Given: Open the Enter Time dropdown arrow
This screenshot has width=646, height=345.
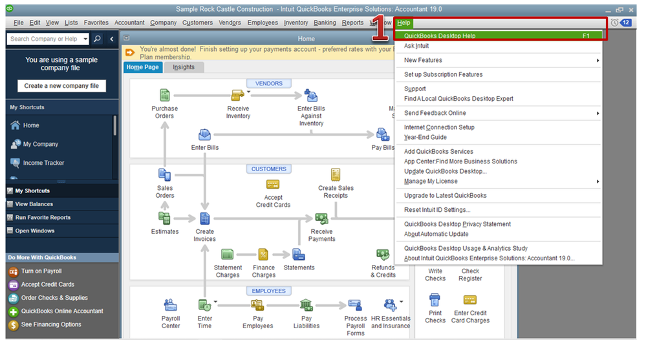Looking at the screenshot, I should pos(215,302).
